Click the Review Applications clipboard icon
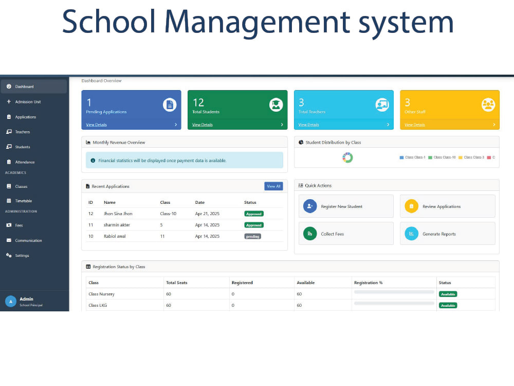 tap(411, 206)
